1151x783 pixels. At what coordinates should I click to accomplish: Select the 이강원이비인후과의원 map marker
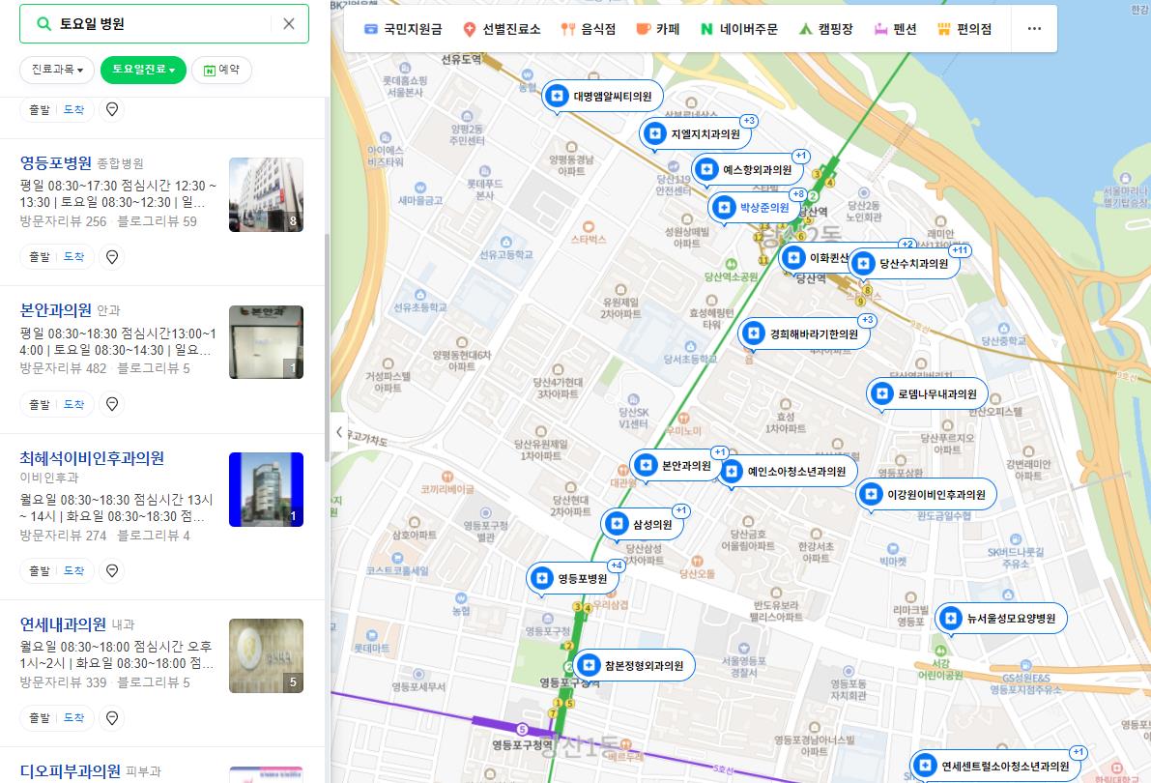pyautogui.click(x=927, y=495)
